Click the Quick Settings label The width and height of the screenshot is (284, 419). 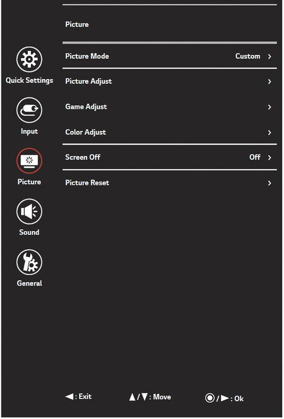(x=29, y=81)
